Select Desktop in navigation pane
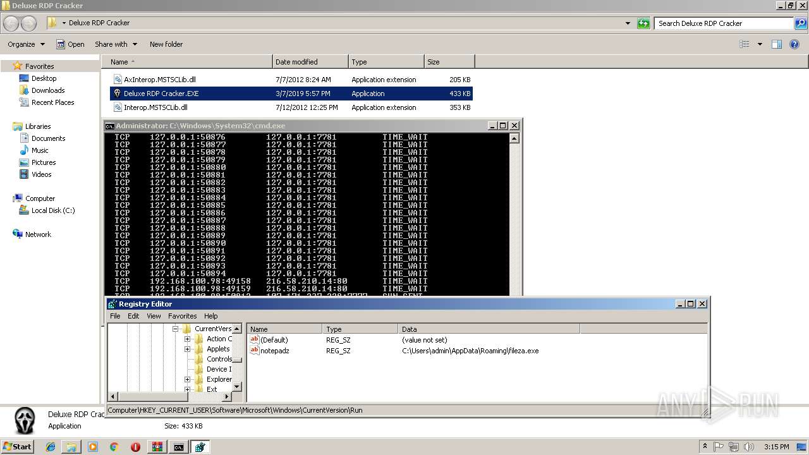This screenshot has height=455, width=809. pos(44,78)
